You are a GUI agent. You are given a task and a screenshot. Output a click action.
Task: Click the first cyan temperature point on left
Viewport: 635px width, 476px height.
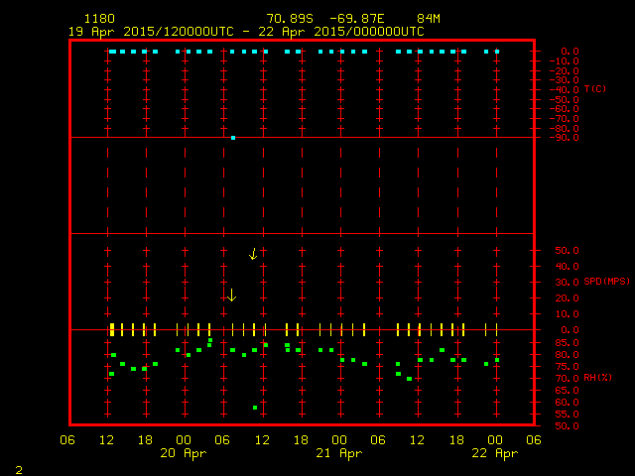pyautogui.click(x=111, y=51)
